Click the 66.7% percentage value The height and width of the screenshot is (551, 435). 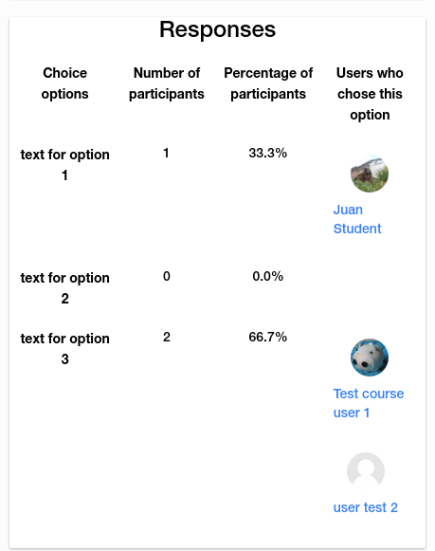click(268, 337)
